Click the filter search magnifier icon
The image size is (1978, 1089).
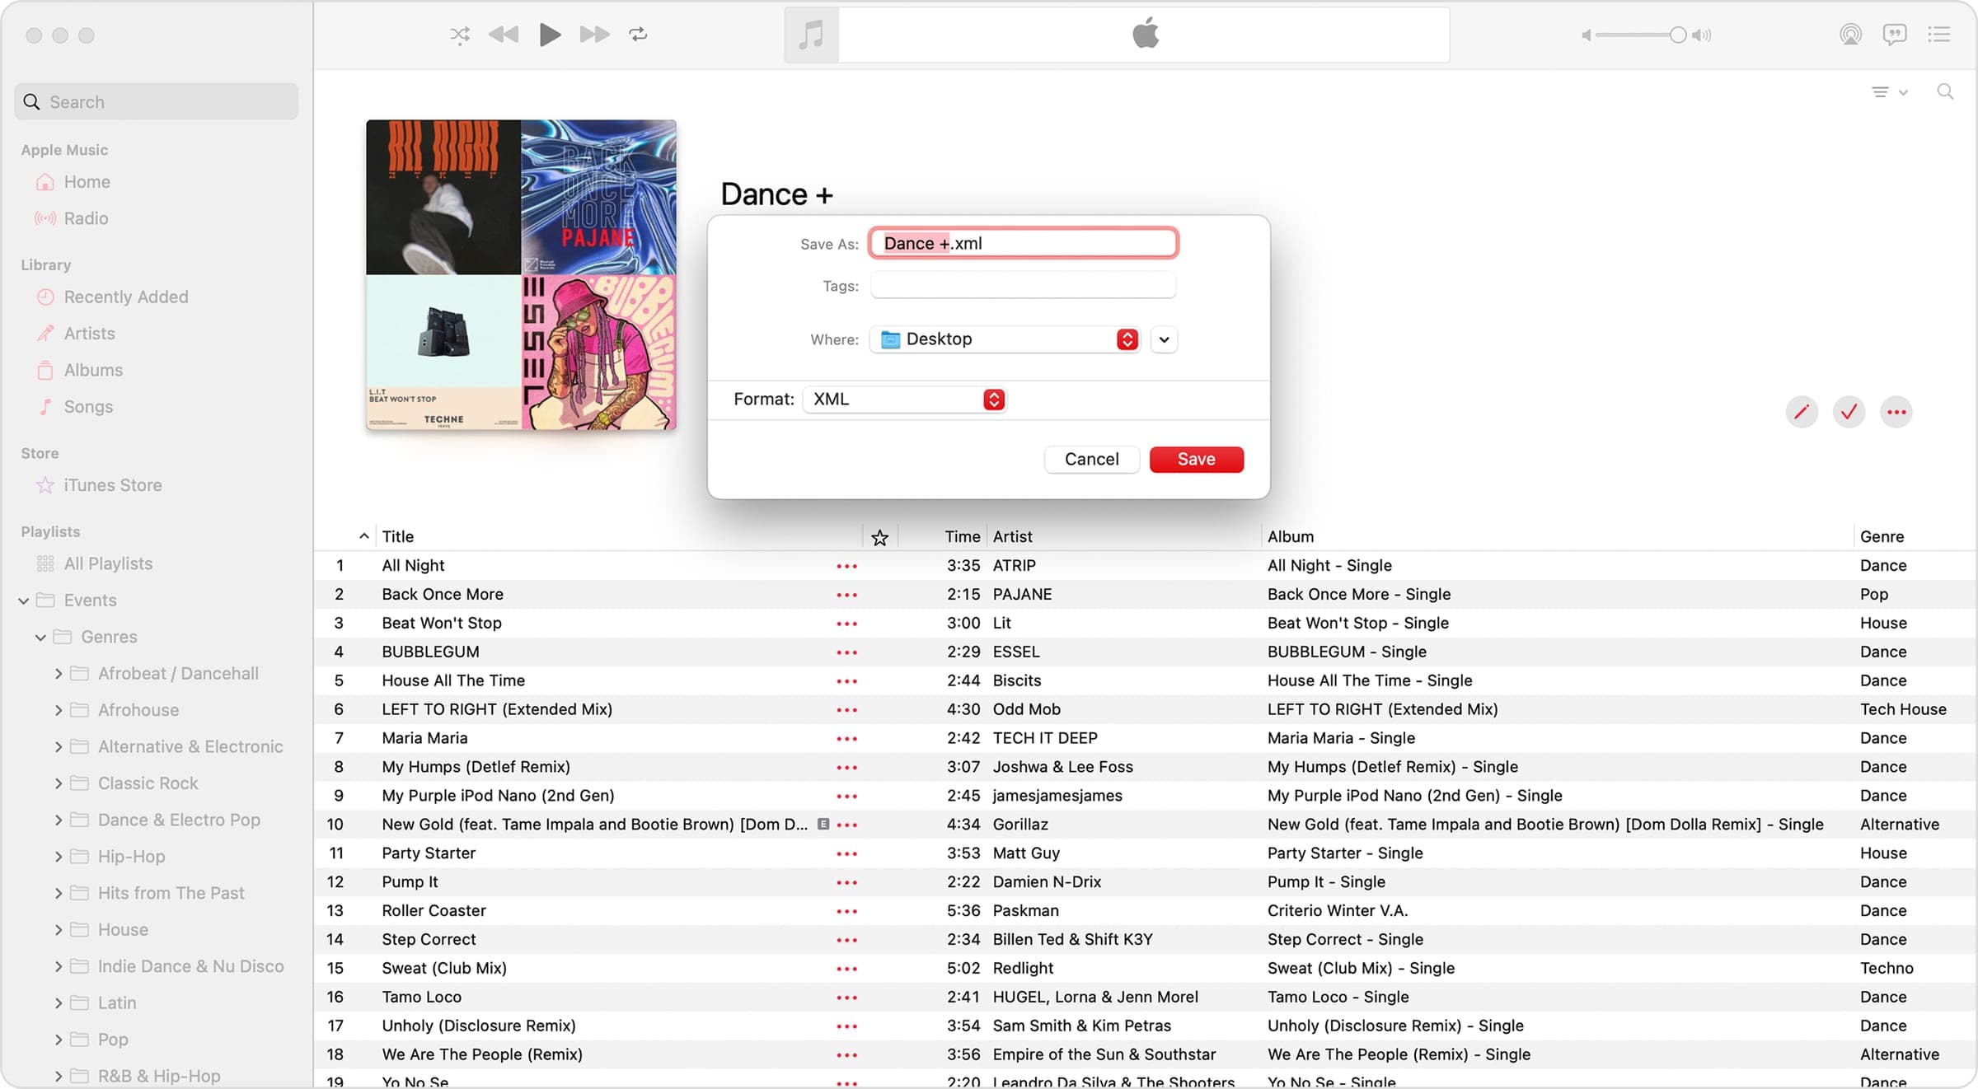click(1945, 92)
